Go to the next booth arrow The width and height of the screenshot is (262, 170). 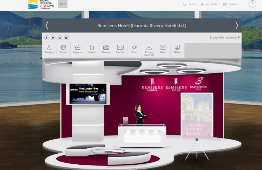click(237, 25)
